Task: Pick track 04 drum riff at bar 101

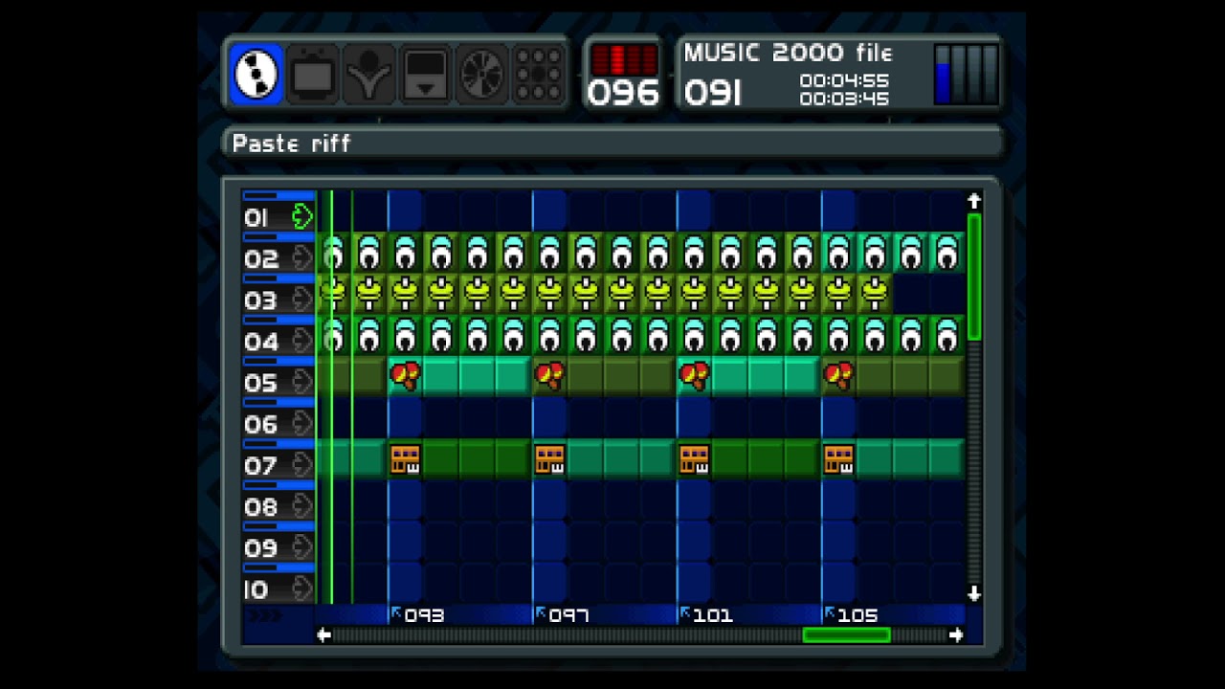Action: (x=694, y=335)
